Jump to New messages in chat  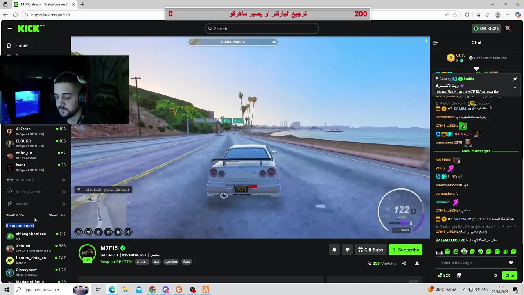coord(476,151)
